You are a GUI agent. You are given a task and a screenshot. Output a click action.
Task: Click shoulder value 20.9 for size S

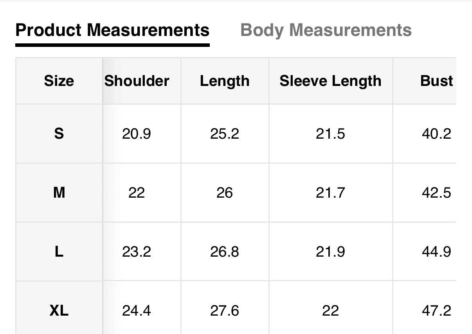137,134
